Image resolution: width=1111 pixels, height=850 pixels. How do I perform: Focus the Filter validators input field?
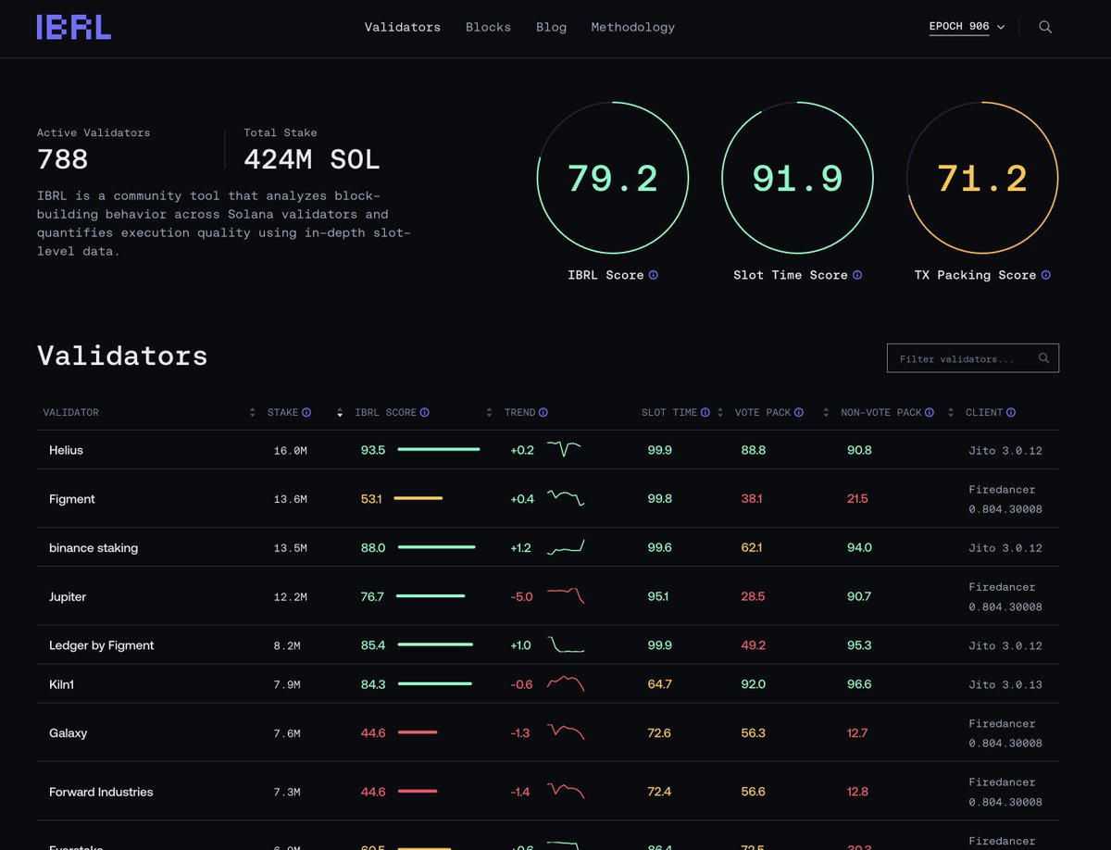973,358
